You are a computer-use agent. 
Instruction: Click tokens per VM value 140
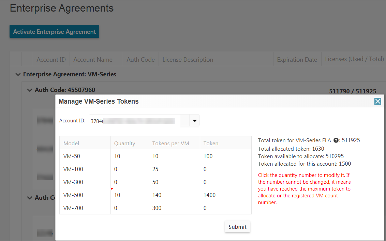157,195
